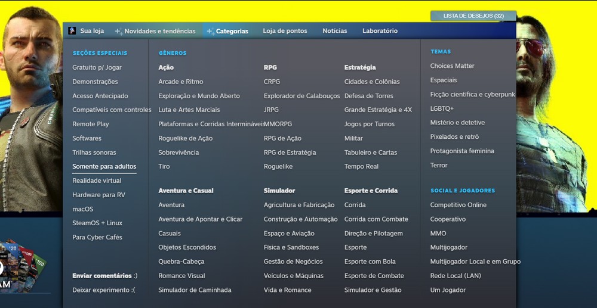
Task: Open Choices Matter theme
Action: [453, 66]
